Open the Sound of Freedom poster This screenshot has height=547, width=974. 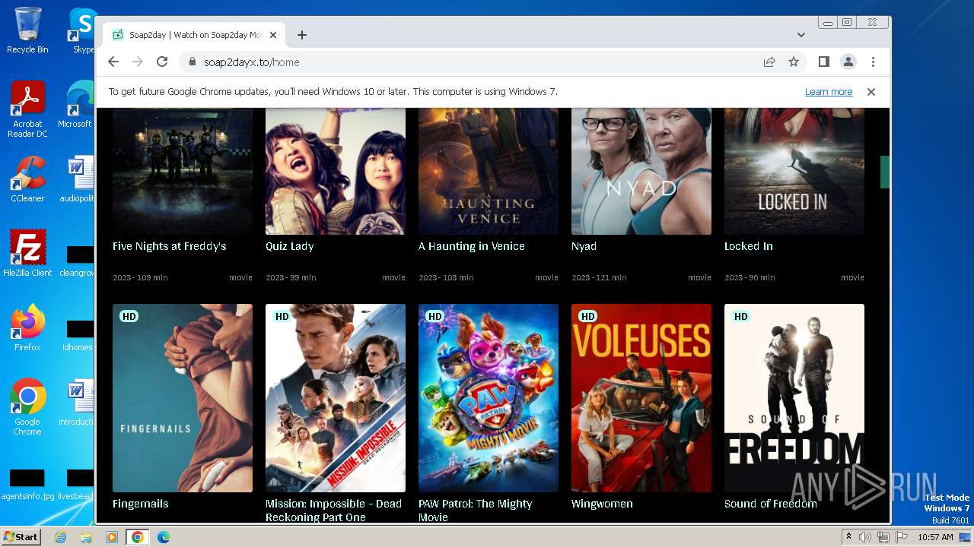(x=794, y=398)
